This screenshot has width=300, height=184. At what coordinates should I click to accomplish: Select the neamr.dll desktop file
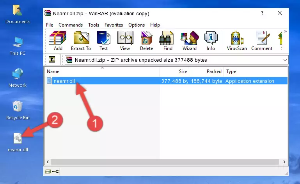point(18,143)
